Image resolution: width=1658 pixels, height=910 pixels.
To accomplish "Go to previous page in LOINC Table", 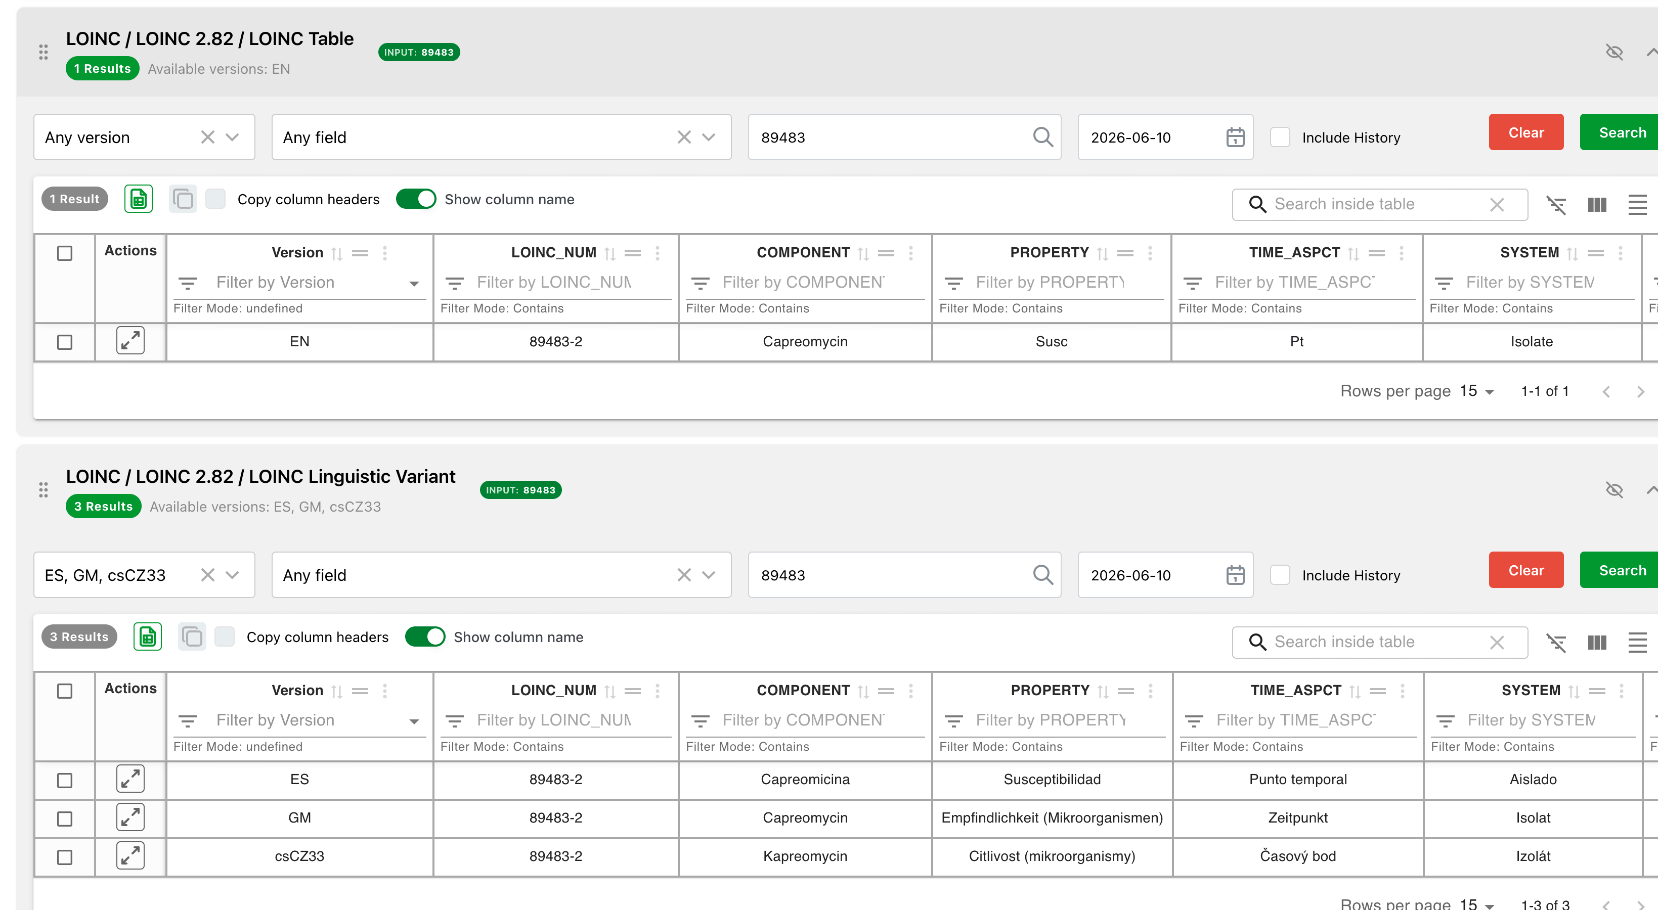I will click(x=1606, y=392).
